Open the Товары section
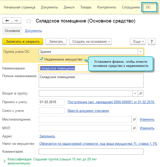 click(x=86, y=7)
